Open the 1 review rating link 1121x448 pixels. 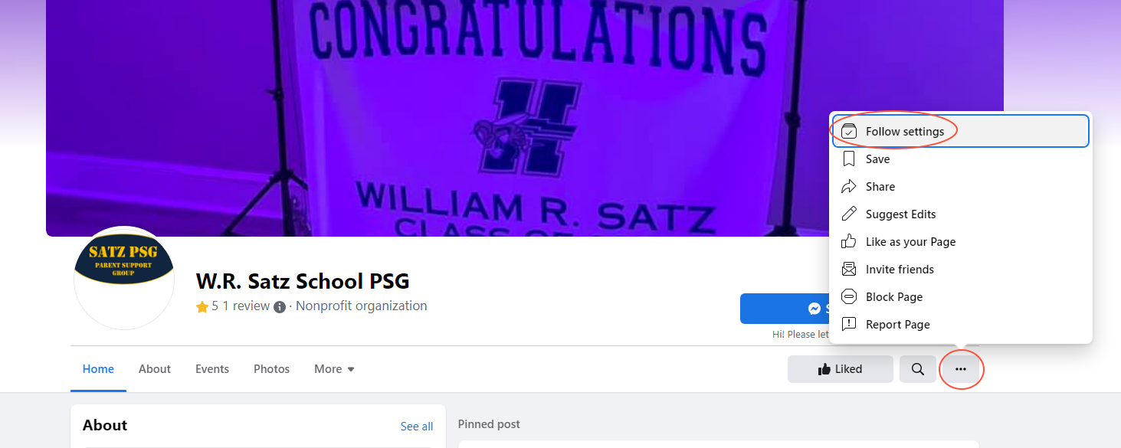point(246,306)
